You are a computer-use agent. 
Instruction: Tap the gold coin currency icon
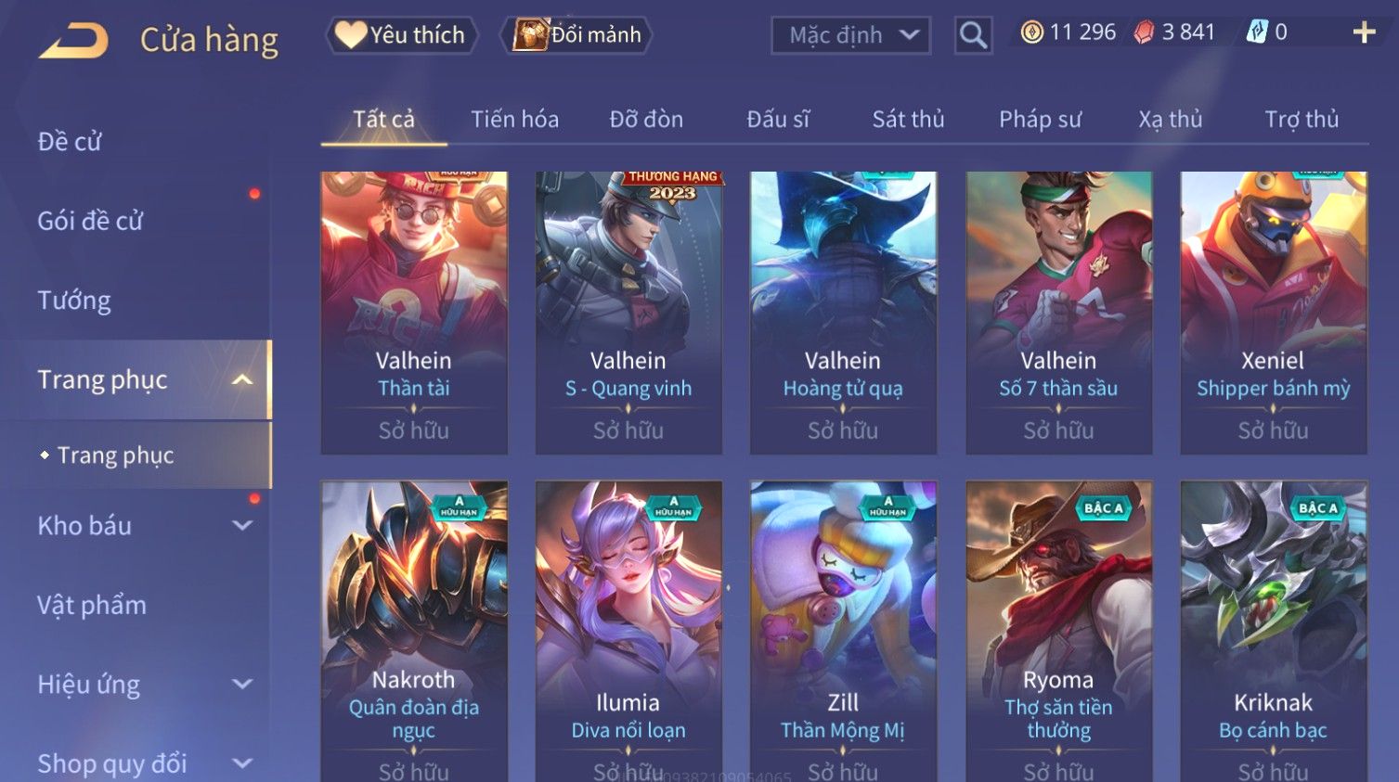click(x=1031, y=32)
